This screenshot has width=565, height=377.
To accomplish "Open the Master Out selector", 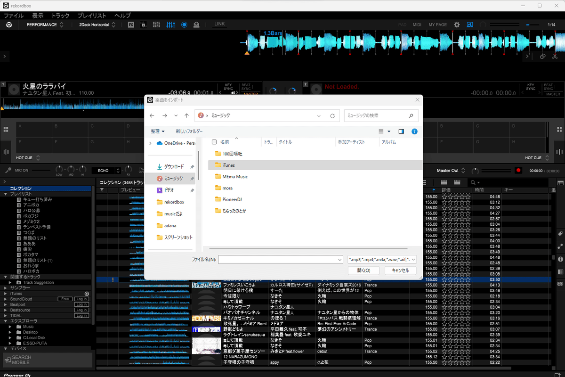I will pos(451,171).
